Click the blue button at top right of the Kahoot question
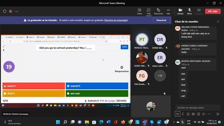 125,47
